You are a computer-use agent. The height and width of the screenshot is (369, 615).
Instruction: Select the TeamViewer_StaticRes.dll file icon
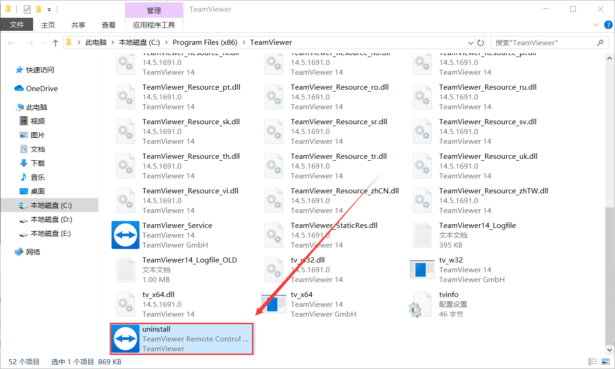tap(274, 235)
